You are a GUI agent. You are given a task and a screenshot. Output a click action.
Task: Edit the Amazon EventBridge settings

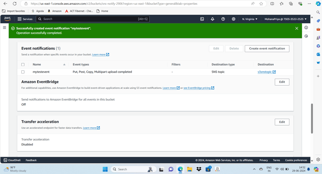pyautogui.click(x=282, y=82)
